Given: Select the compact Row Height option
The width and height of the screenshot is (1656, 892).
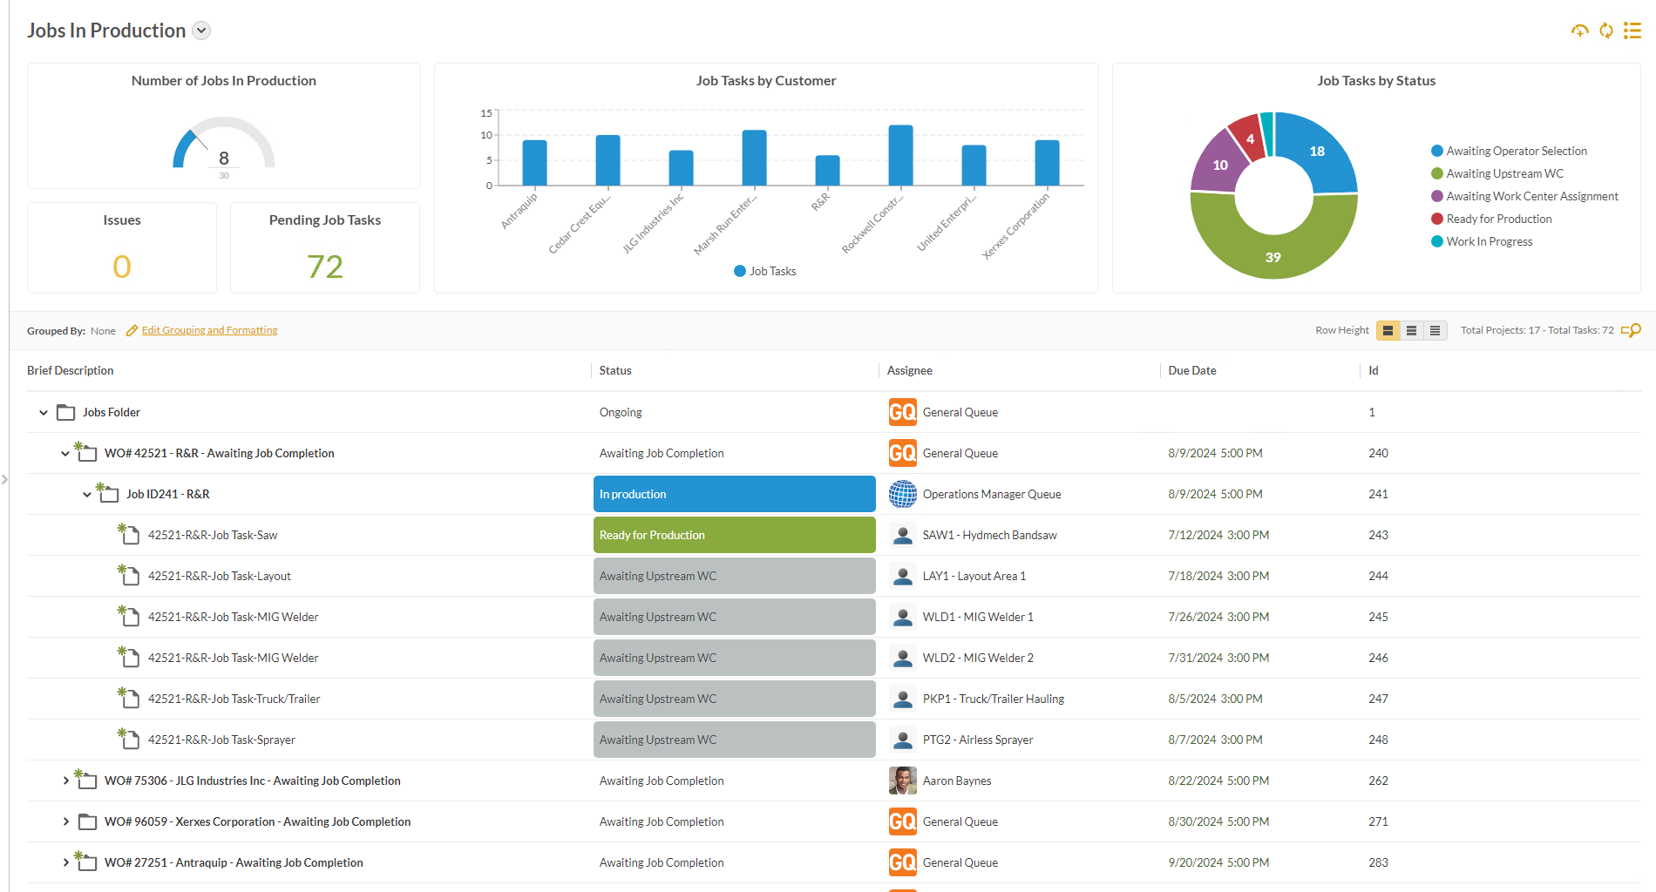Looking at the screenshot, I should coord(1435,330).
